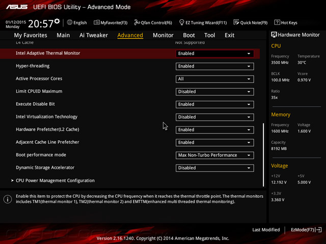Click Last Modified at the bottom
326x244 pixels.
(266, 230)
